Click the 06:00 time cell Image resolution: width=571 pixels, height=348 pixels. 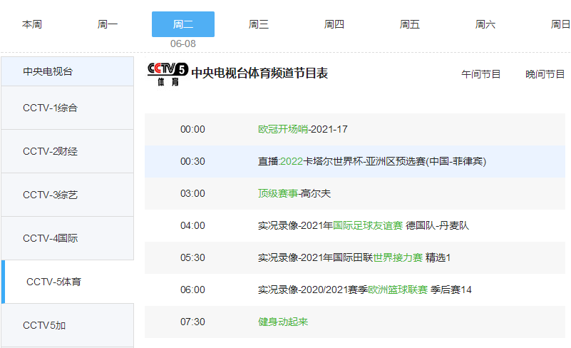coord(192,290)
